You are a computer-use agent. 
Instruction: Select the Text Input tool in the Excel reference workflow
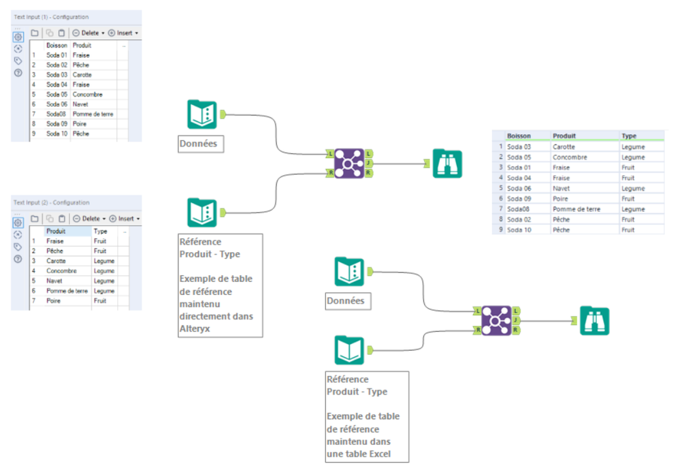point(350,272)
